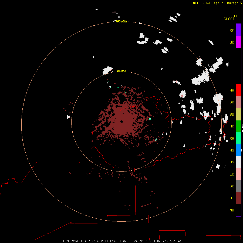Click the UK legend label
243x243 pixels.
click(x=232, y=42)
